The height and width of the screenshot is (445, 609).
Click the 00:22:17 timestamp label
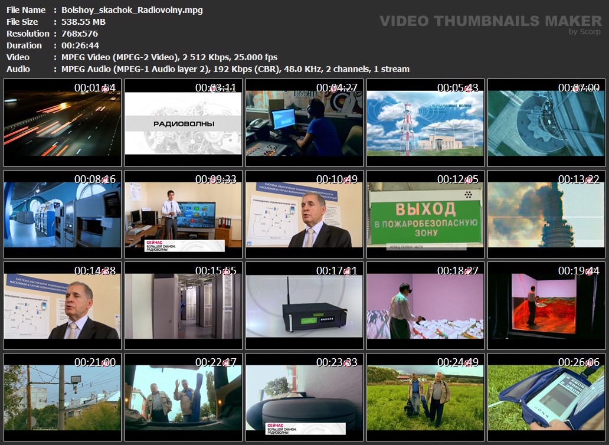216,362
